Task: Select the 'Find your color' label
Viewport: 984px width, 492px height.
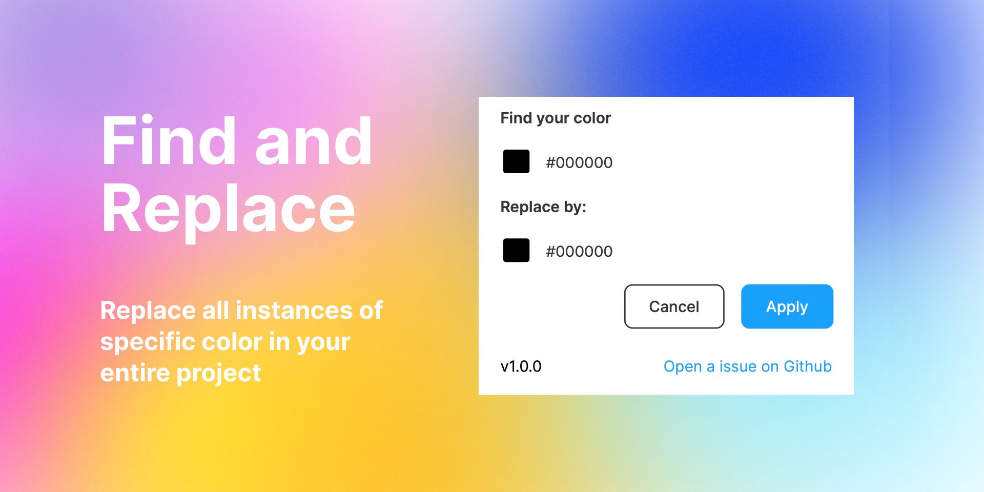Action: tap(555, 118)
